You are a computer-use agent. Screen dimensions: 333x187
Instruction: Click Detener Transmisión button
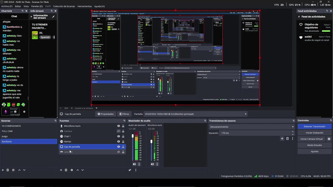pyautogui.click(x=315, y=126)
